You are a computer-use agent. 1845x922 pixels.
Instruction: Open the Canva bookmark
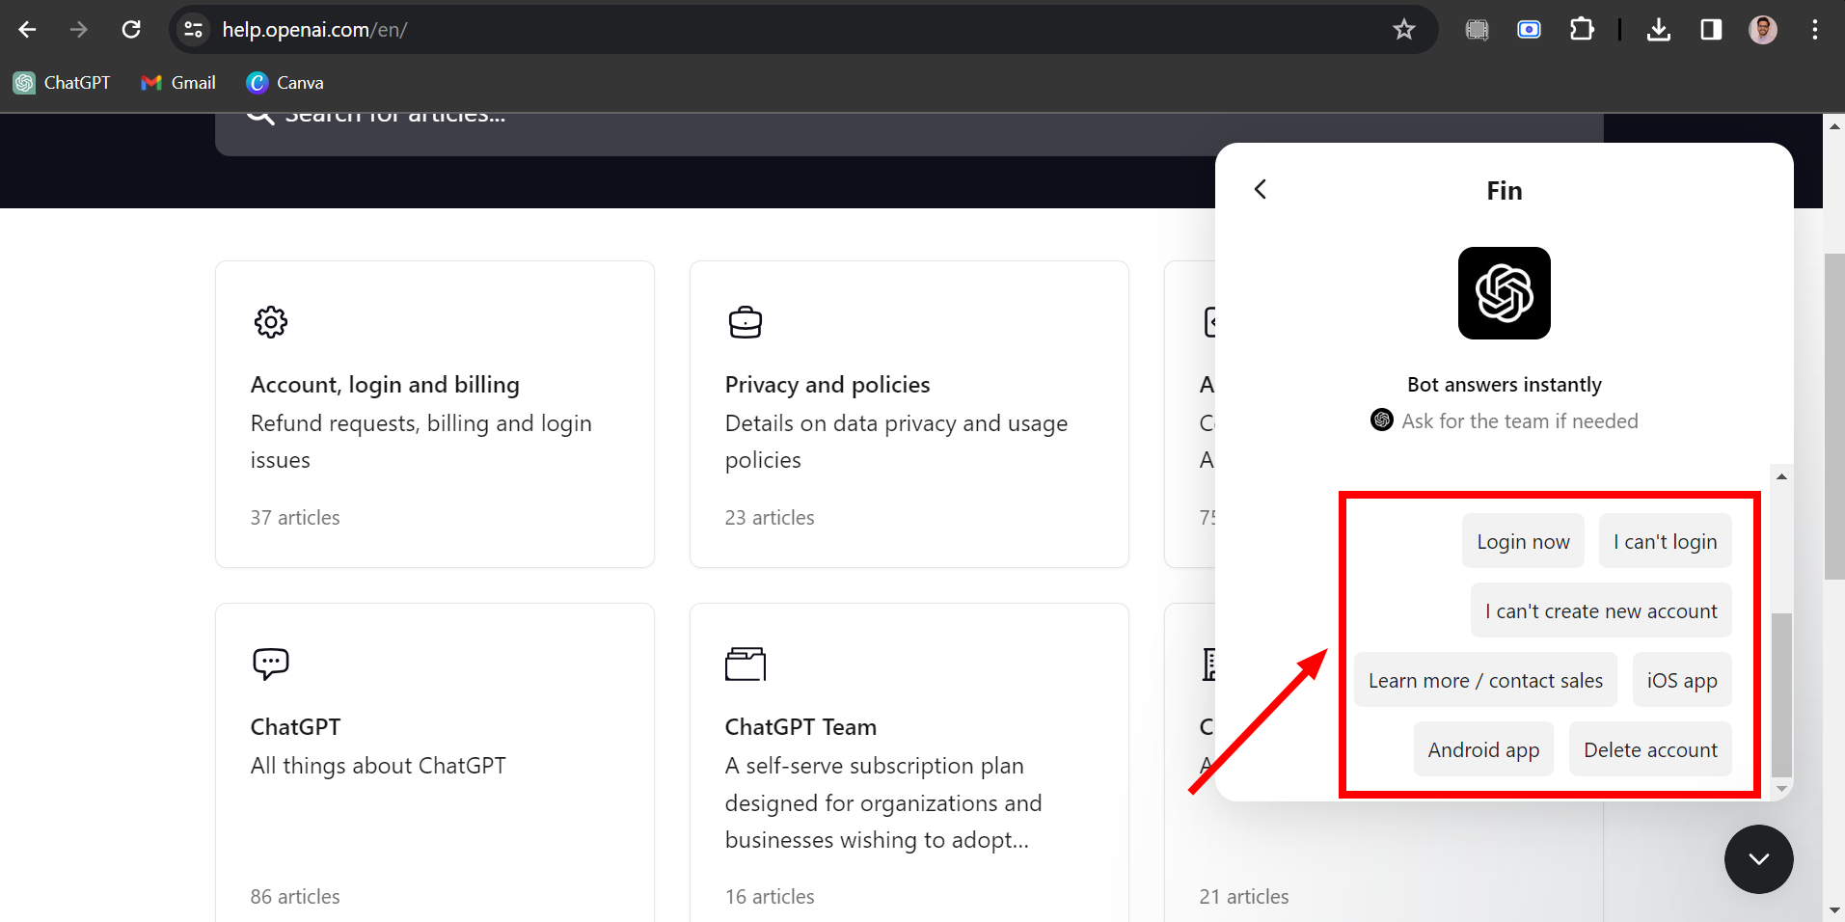pos(285,83)
